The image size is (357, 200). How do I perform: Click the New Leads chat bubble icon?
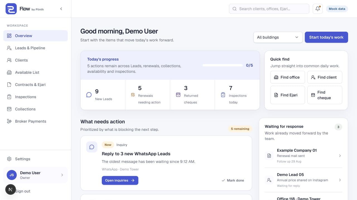pos(89,95)
